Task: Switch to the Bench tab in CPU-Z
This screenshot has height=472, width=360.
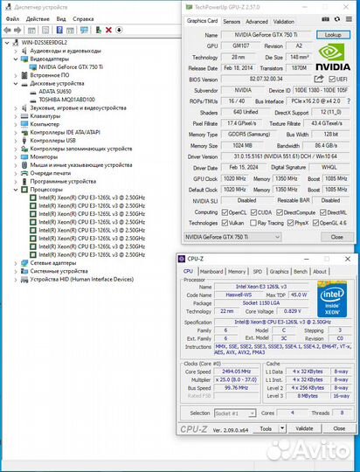Action: 301,272
